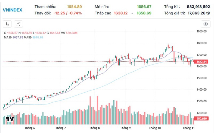The width and height of the screenshot is (215, 133).
Task: Click the reference price 1654.89 value
Action: tap(75, 7)
